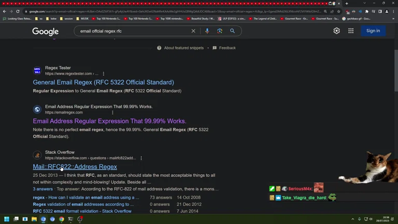Open Windows Start menu
Image resolution: width=398 pixels, height=224 pixels.
[x=7, y=219]
